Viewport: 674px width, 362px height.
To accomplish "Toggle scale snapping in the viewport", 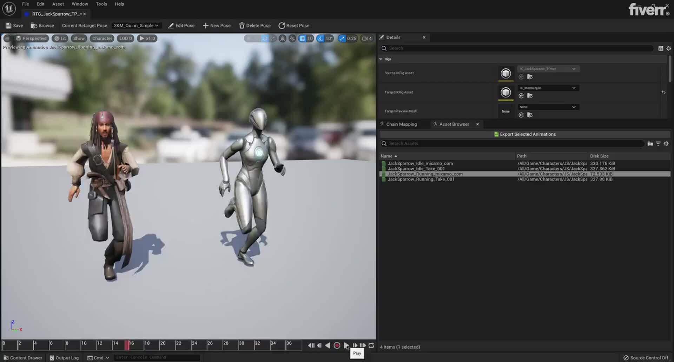I will click(342, 39).
